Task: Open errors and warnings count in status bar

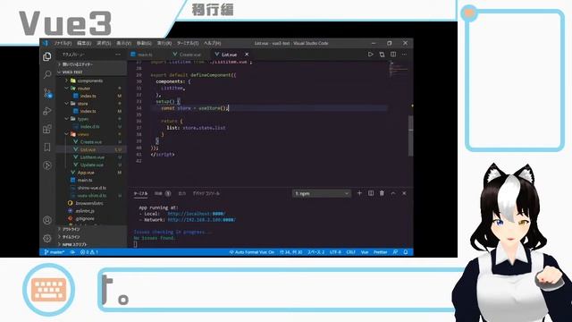Action: tap(89, 252)
